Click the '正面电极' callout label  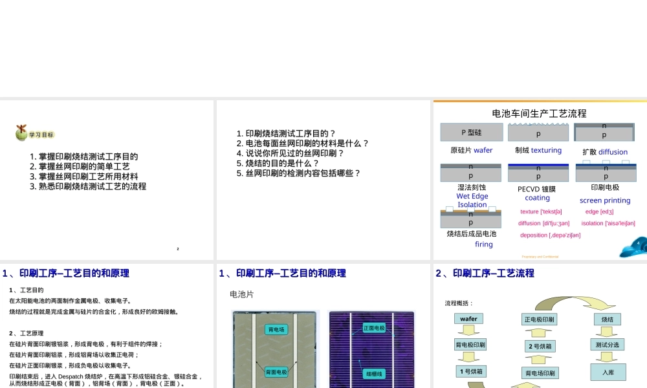point(374,329)
